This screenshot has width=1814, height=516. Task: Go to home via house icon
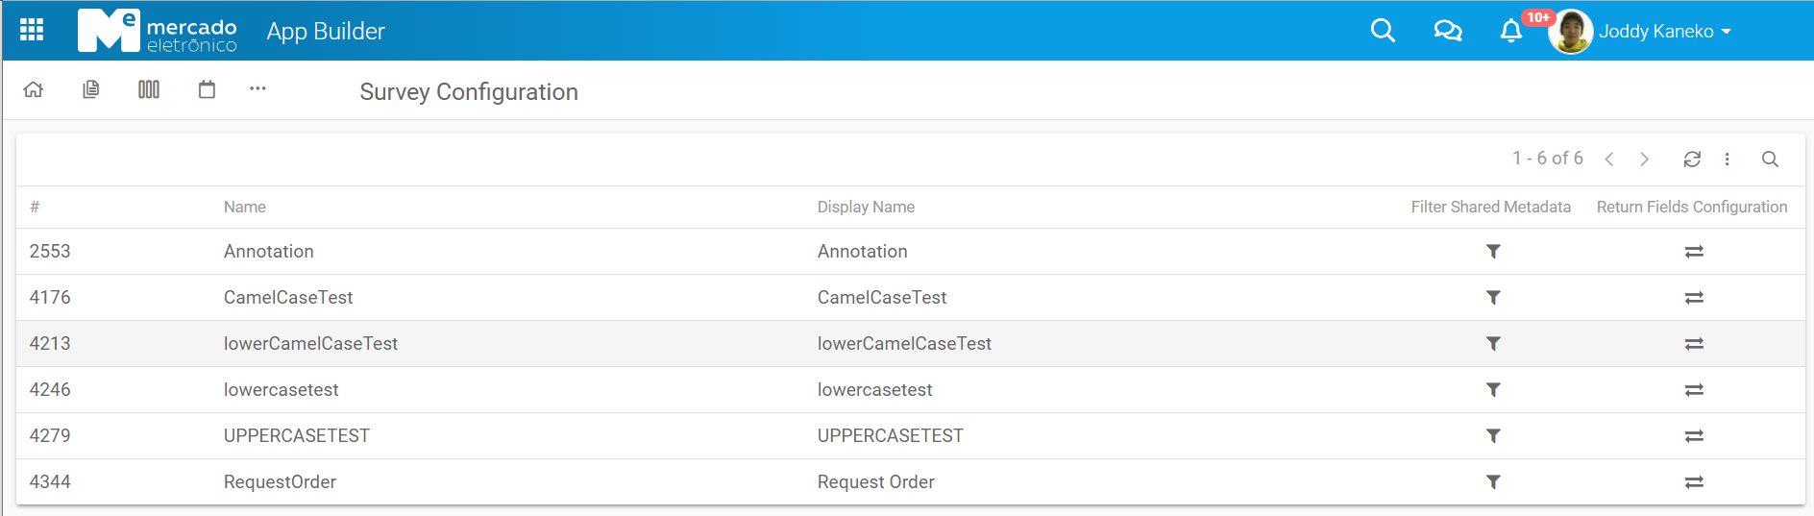point(34,89)
